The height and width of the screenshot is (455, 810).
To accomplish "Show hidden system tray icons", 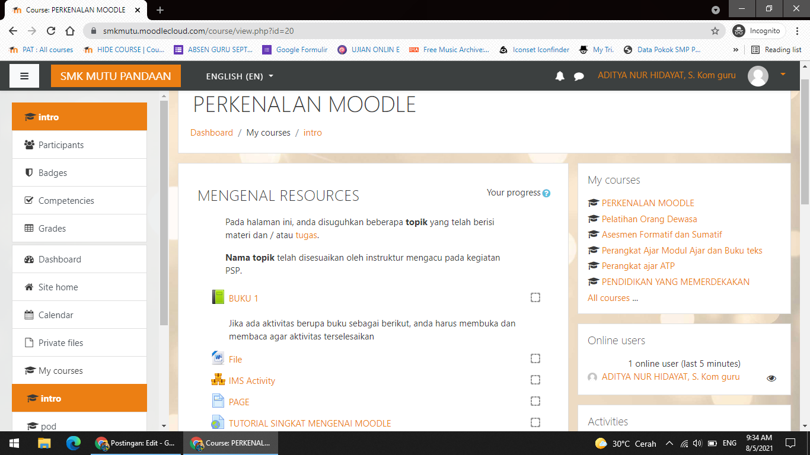I will [x=669, y=443].
